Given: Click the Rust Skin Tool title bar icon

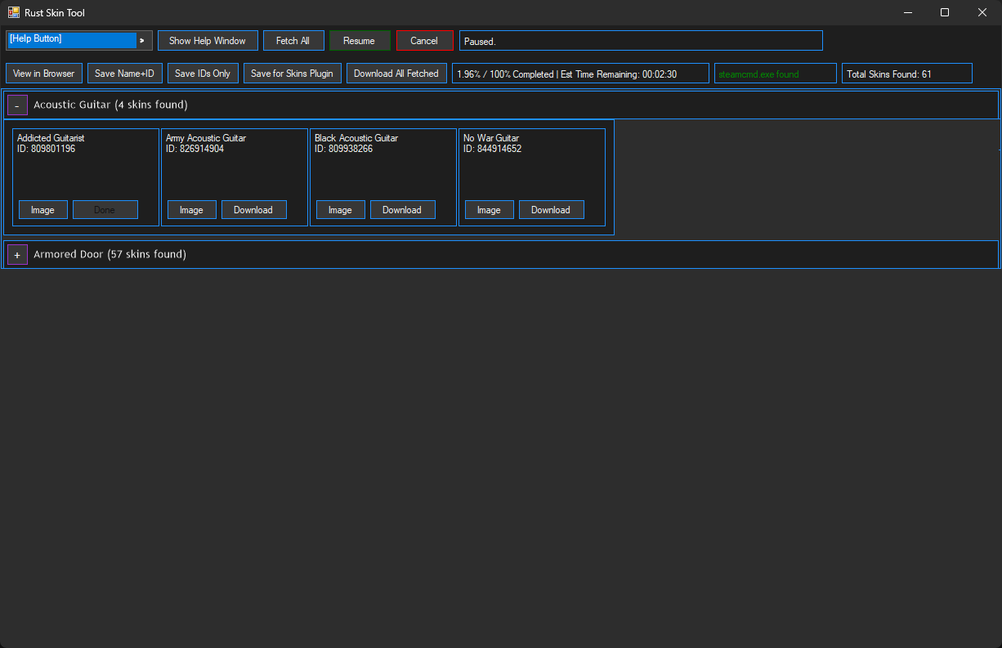Looking at the screenshot, I should coord(12,12).
